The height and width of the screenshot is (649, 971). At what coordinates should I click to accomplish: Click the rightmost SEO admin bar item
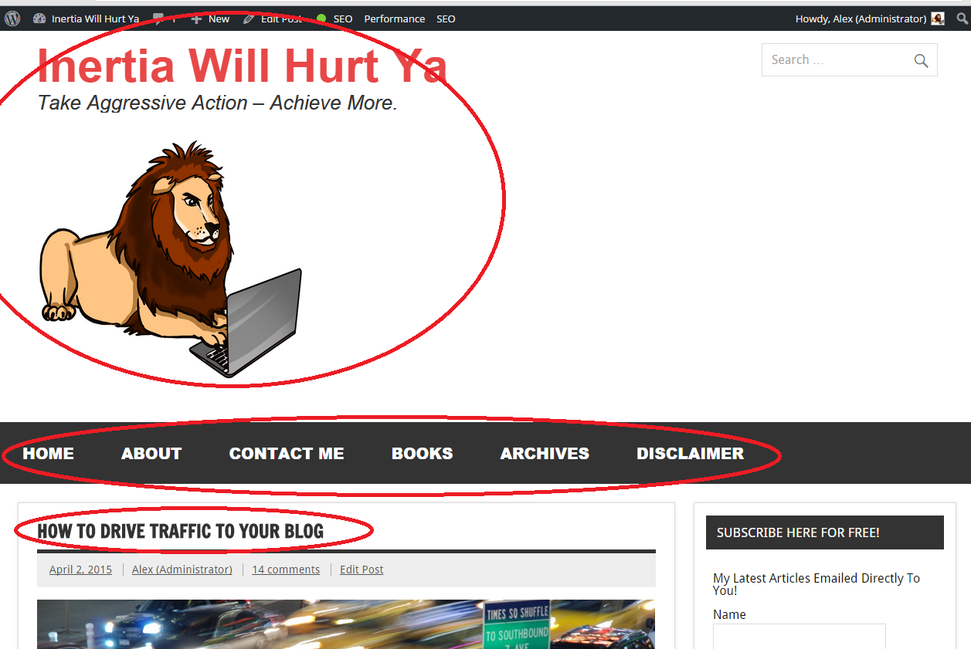pyautogui.click(x=446, y=19)
